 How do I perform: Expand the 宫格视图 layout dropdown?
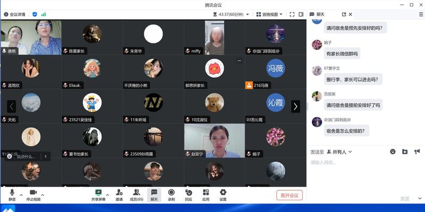click(x=268, y=14)
